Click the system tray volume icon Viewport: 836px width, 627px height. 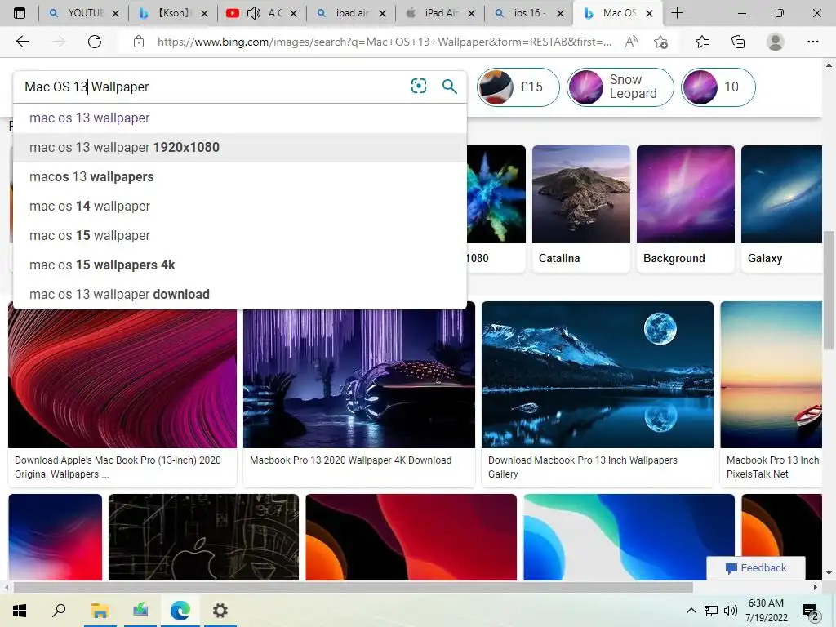pos(731,611)
